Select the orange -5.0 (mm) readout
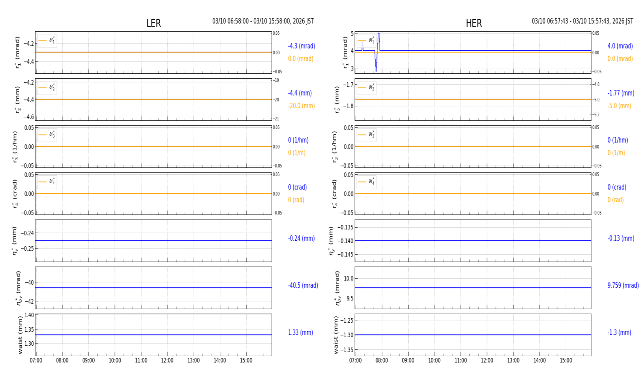 [x=619, y=106]
